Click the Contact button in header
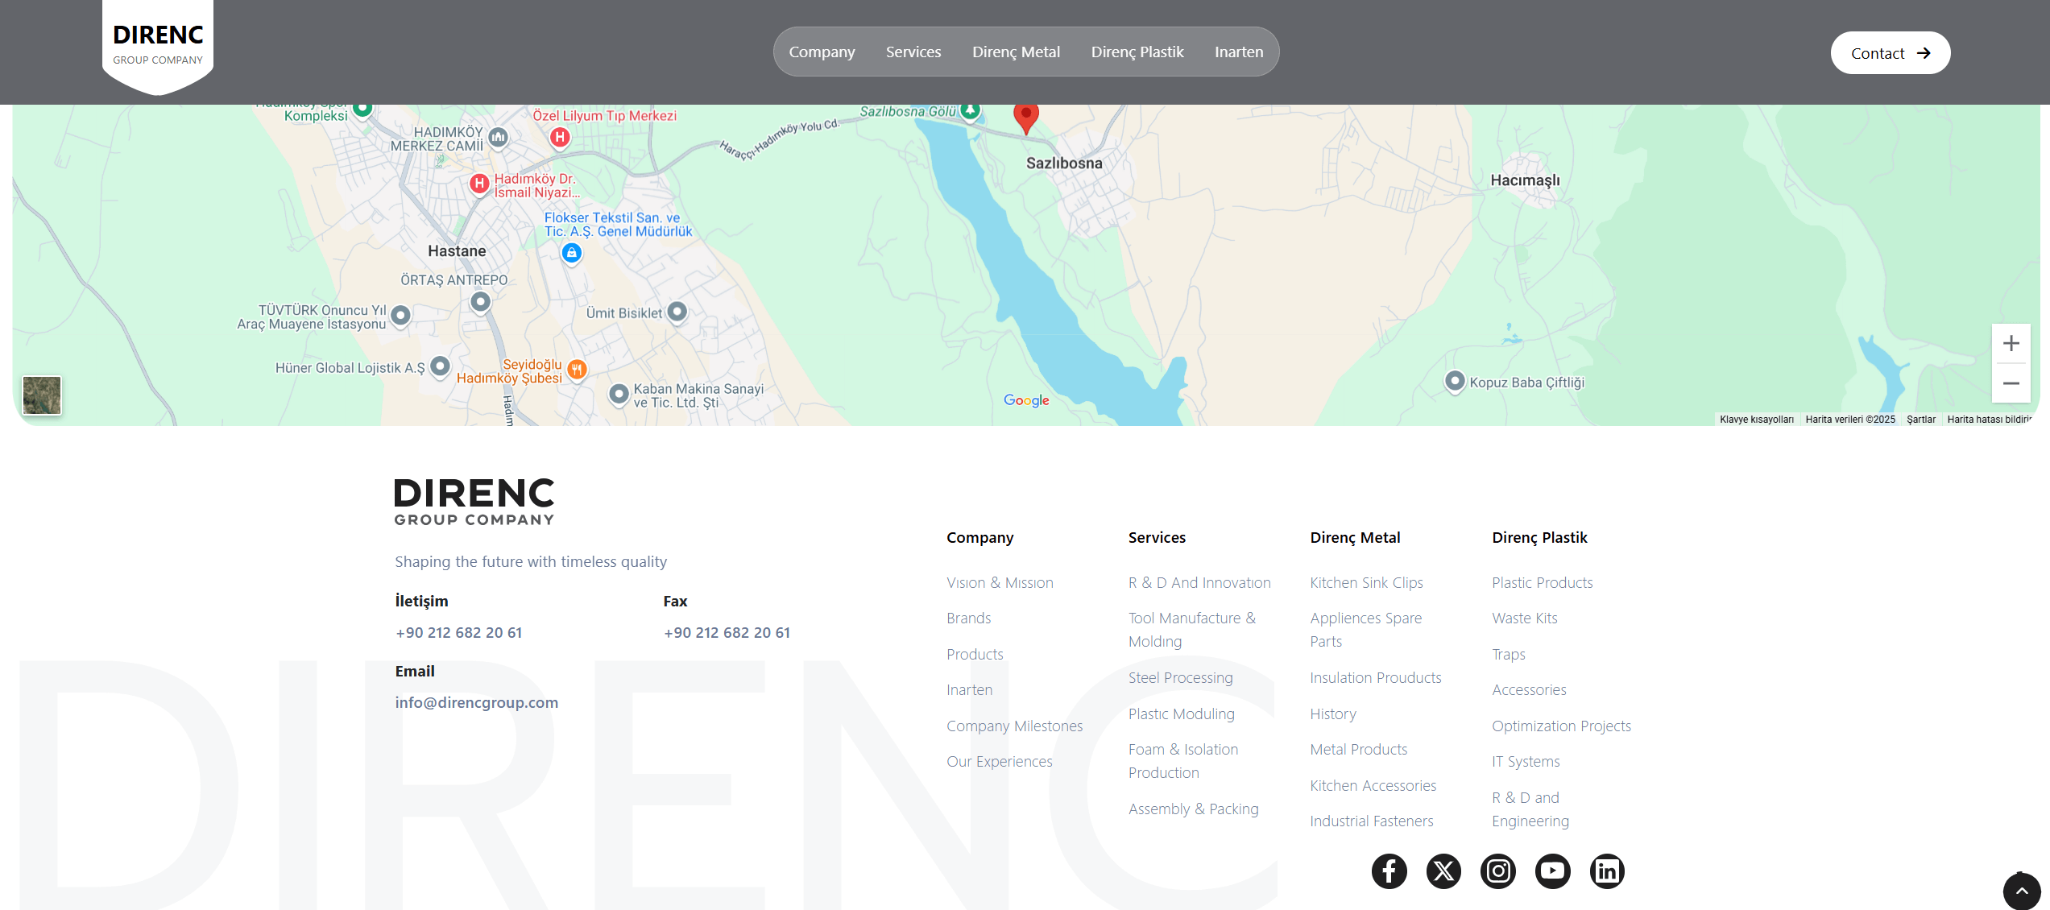Screen dimensions: 2050x910 click(1891, 53)
